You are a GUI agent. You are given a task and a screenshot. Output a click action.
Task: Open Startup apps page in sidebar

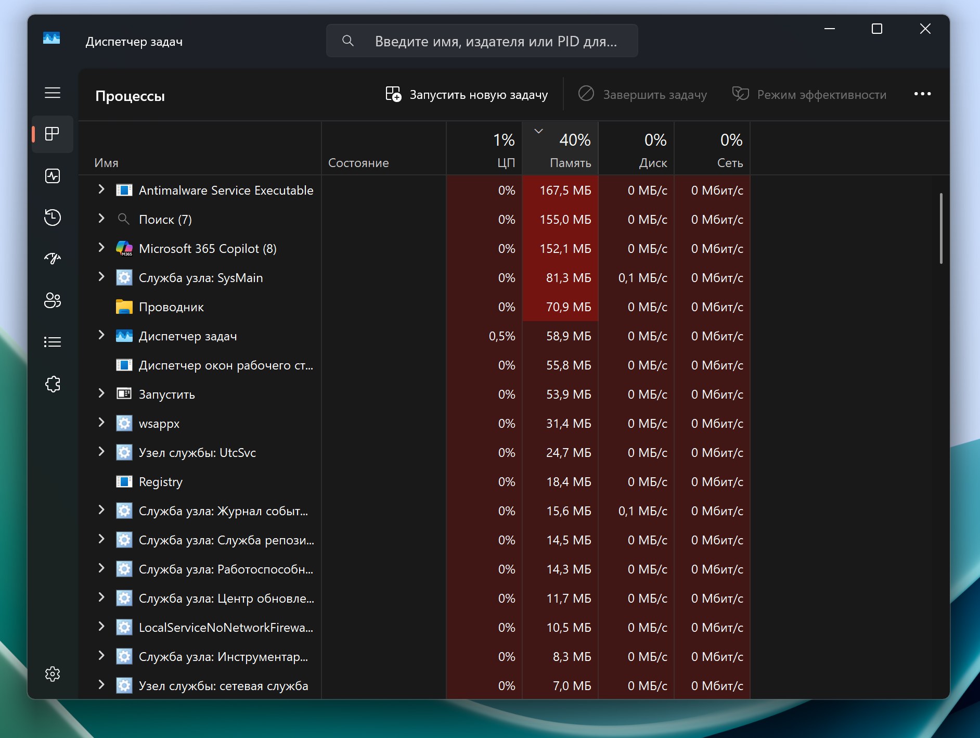point(53,259)
